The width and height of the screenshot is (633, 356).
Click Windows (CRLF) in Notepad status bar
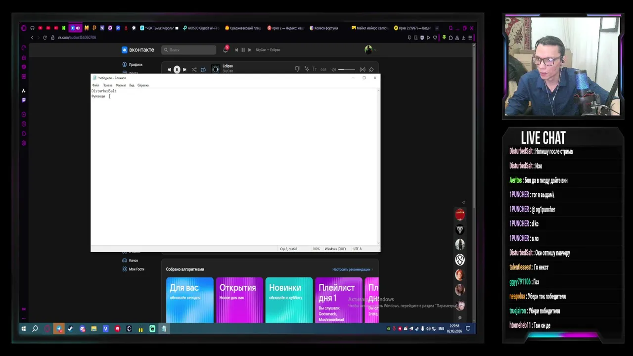pos(335,249)
